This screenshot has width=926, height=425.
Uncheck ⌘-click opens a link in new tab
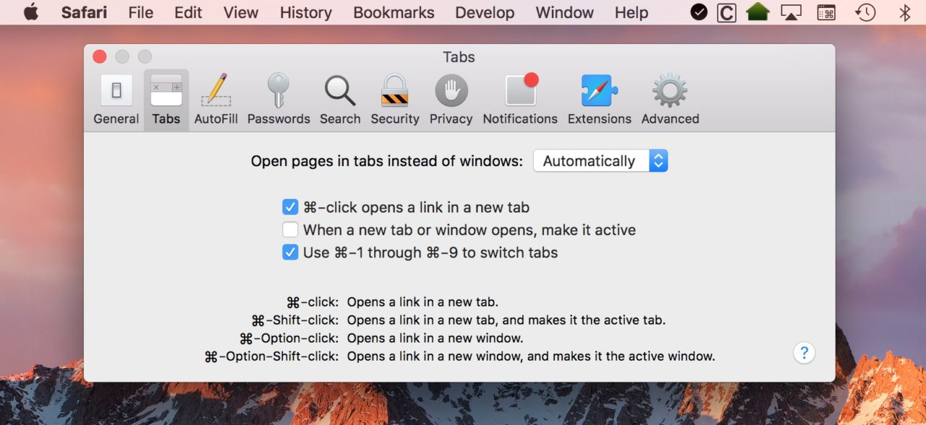point(290,207)
